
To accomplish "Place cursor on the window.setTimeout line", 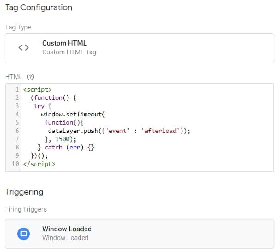I will coord(73,114).
